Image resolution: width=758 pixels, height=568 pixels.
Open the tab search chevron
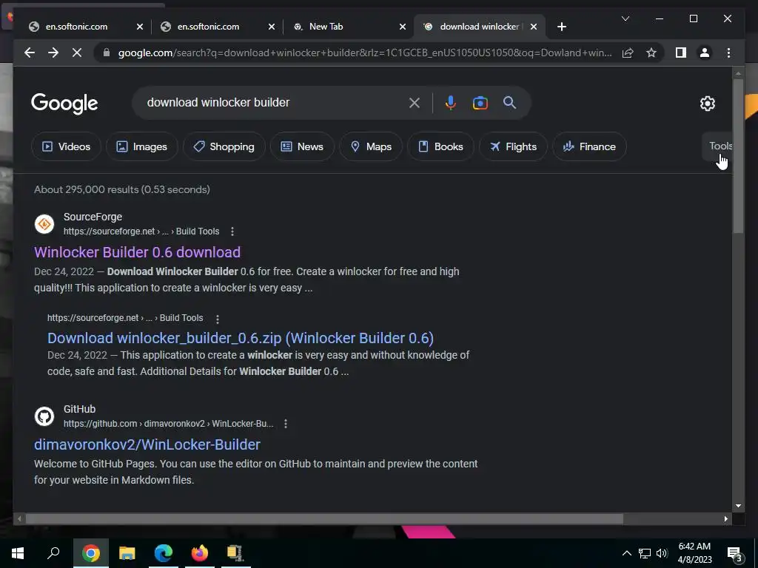coord(625,18)
